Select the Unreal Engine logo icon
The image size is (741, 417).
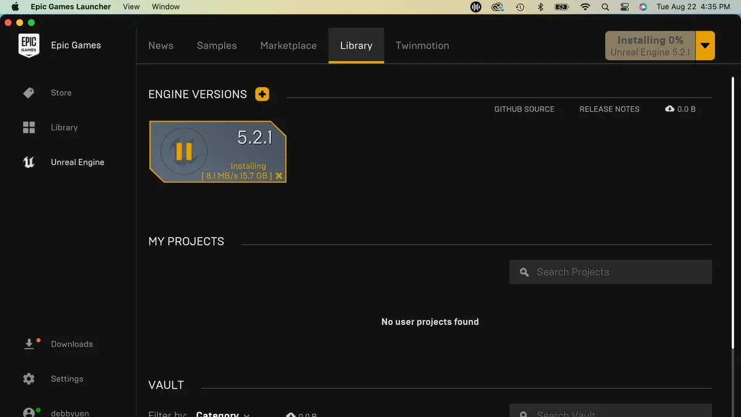[x=29, y=162]
